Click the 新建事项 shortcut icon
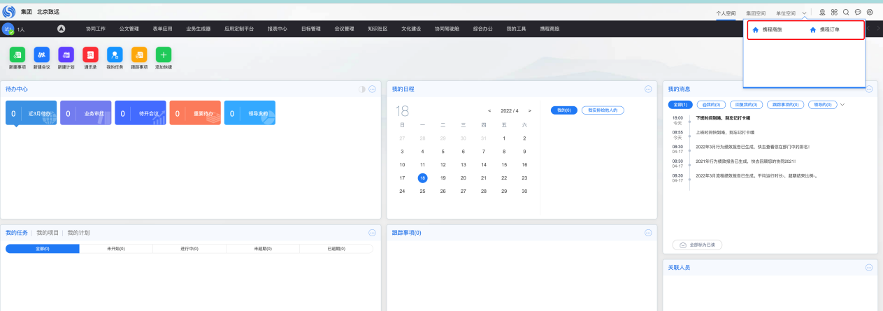Screen dimensions: 883x311 [x=17, y=55]
